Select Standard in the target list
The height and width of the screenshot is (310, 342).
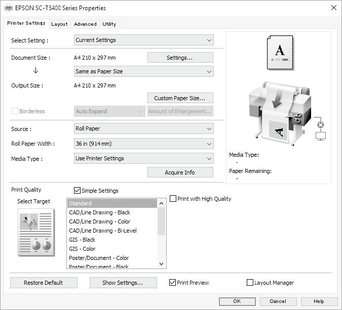[112, 203]
